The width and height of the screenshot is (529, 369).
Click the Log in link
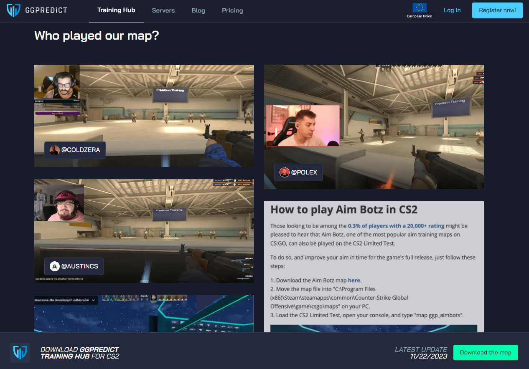(452, 10)
